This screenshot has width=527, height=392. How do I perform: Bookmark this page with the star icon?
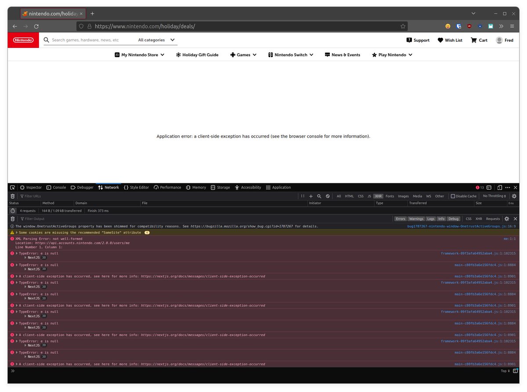403,26
